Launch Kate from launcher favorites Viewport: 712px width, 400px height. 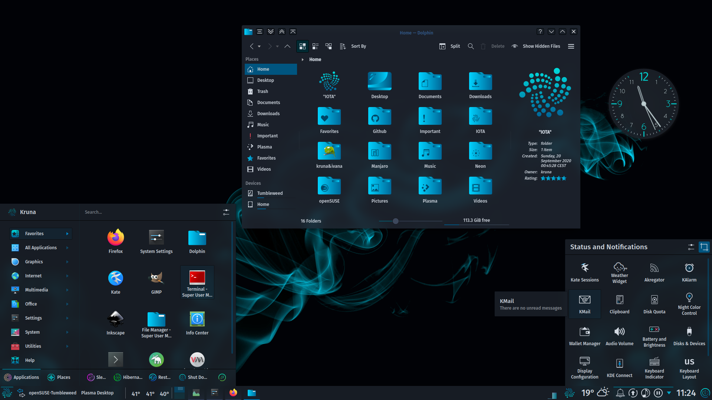point(116,282)
